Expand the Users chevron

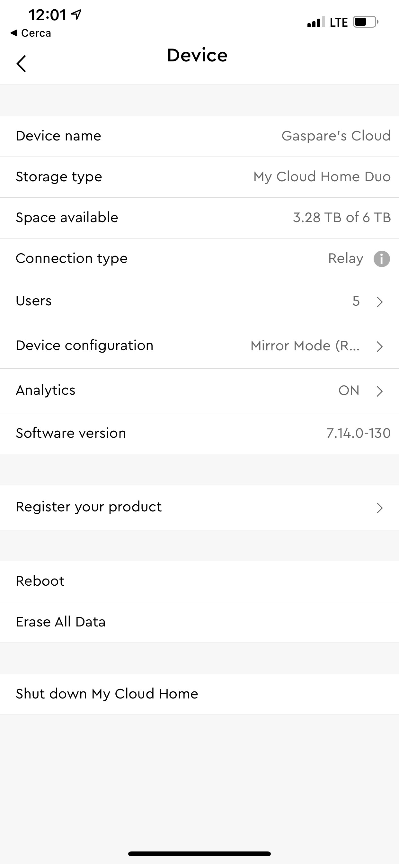(379, 301)
